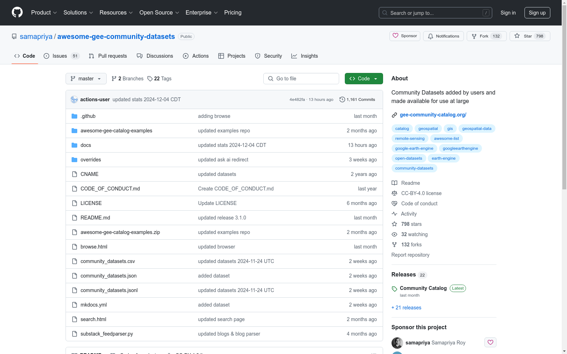Click the stars icon in About

pos(394,224)
